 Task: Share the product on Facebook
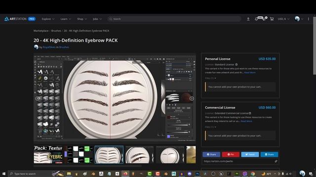(x=211, y=154)
